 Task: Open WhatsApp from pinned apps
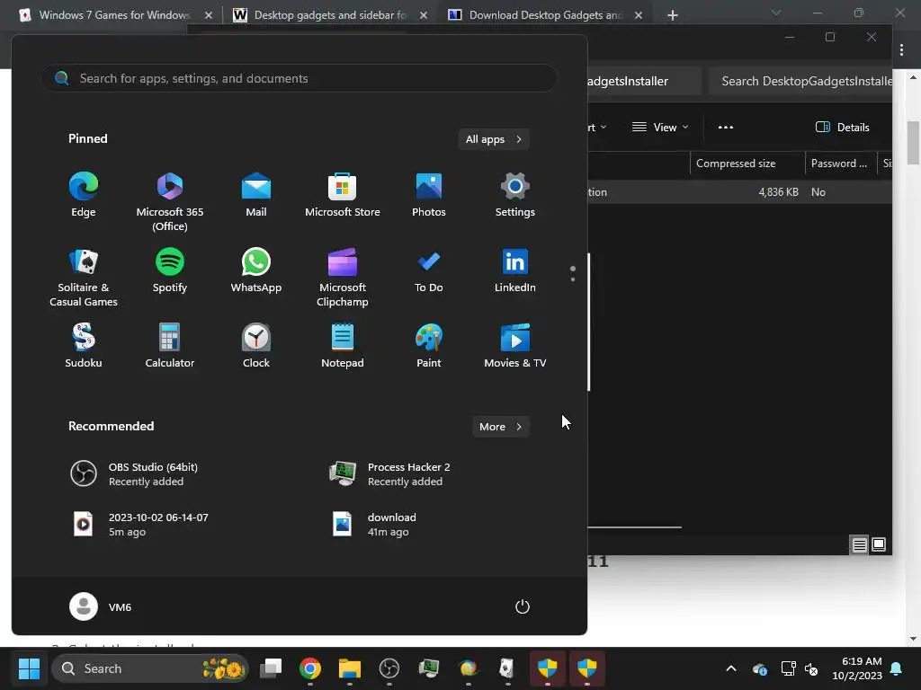click(x=256, y=271)
